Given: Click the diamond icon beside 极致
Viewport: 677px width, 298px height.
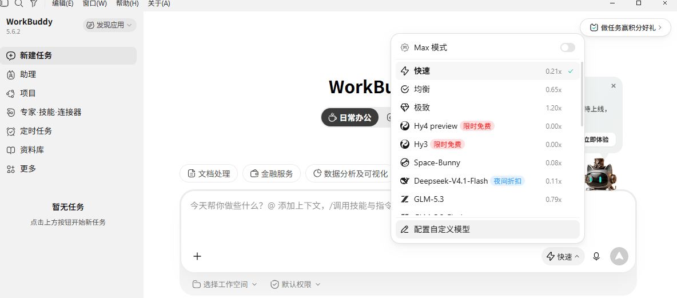Looking at the screenshot, I should 405,108.
